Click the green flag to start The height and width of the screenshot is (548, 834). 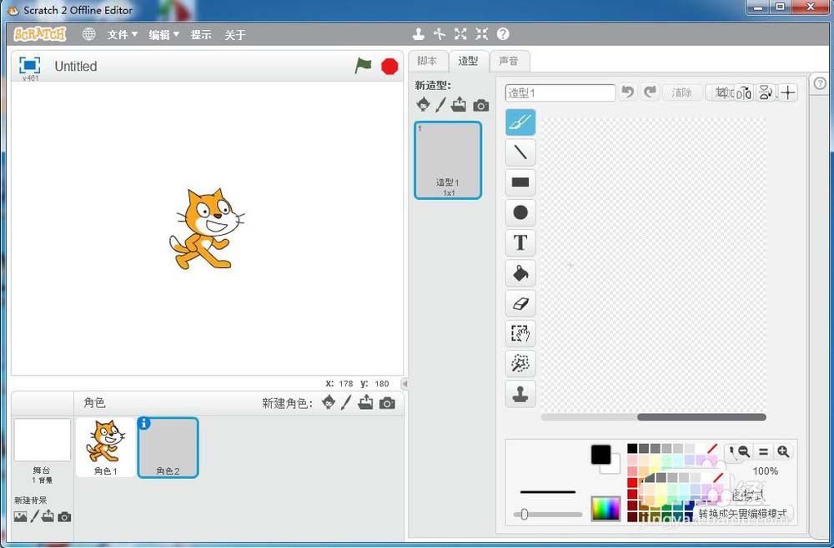[364, 67]
